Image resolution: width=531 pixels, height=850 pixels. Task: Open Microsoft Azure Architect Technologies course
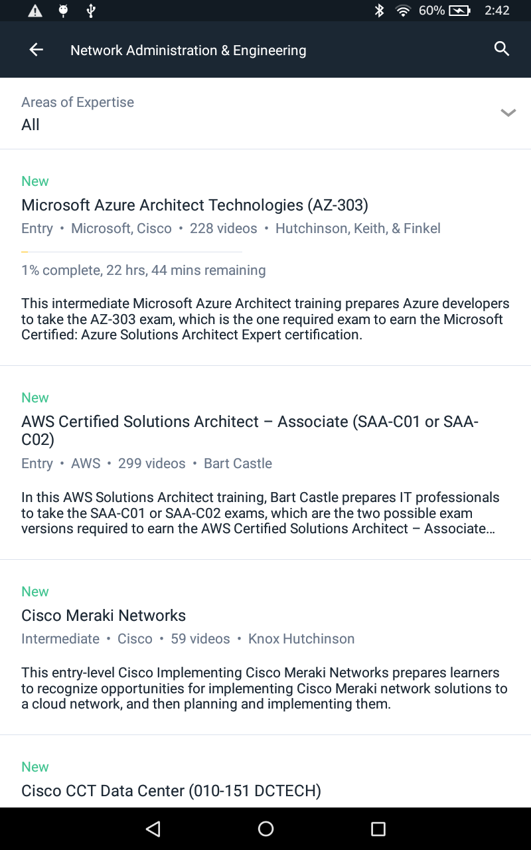coord(194,205)
